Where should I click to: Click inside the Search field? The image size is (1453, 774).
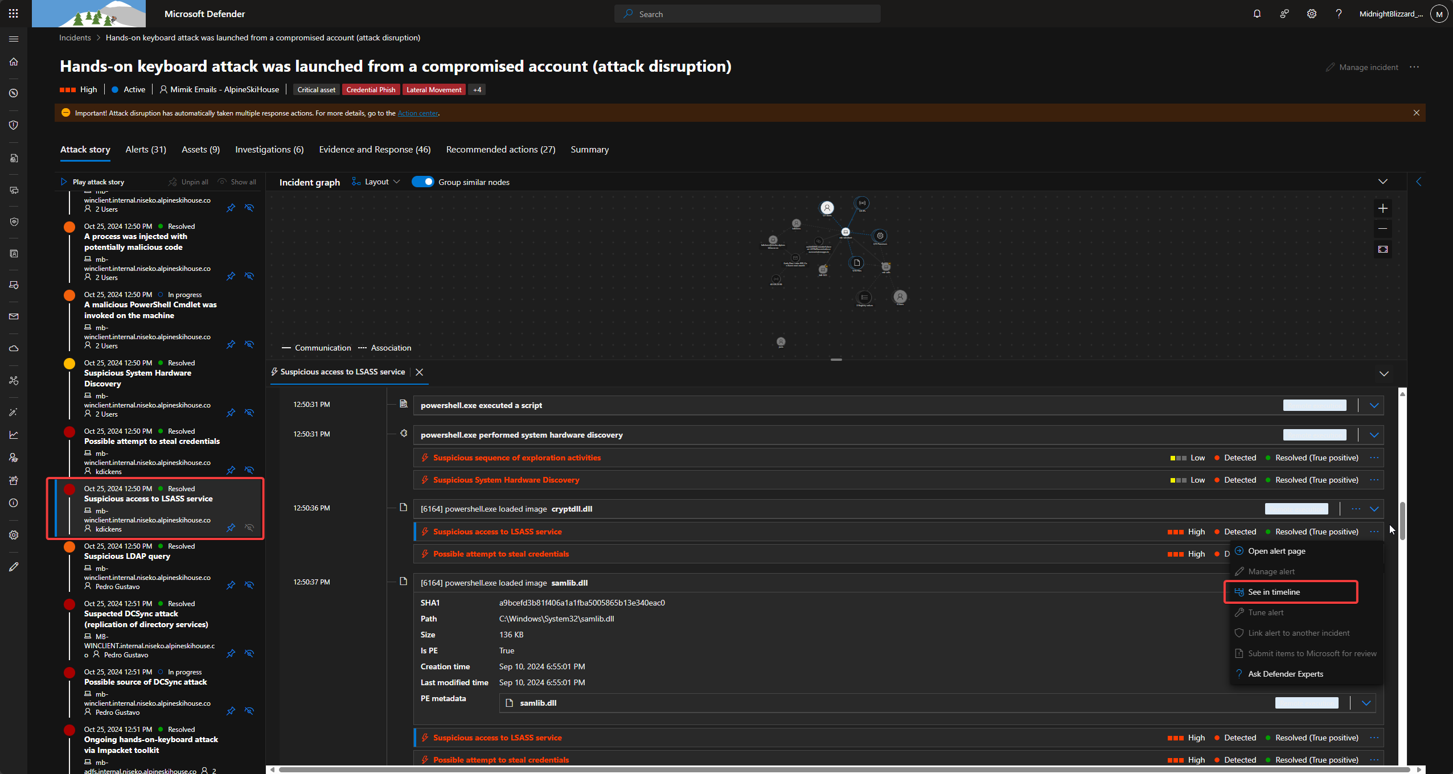coord(746,13)
